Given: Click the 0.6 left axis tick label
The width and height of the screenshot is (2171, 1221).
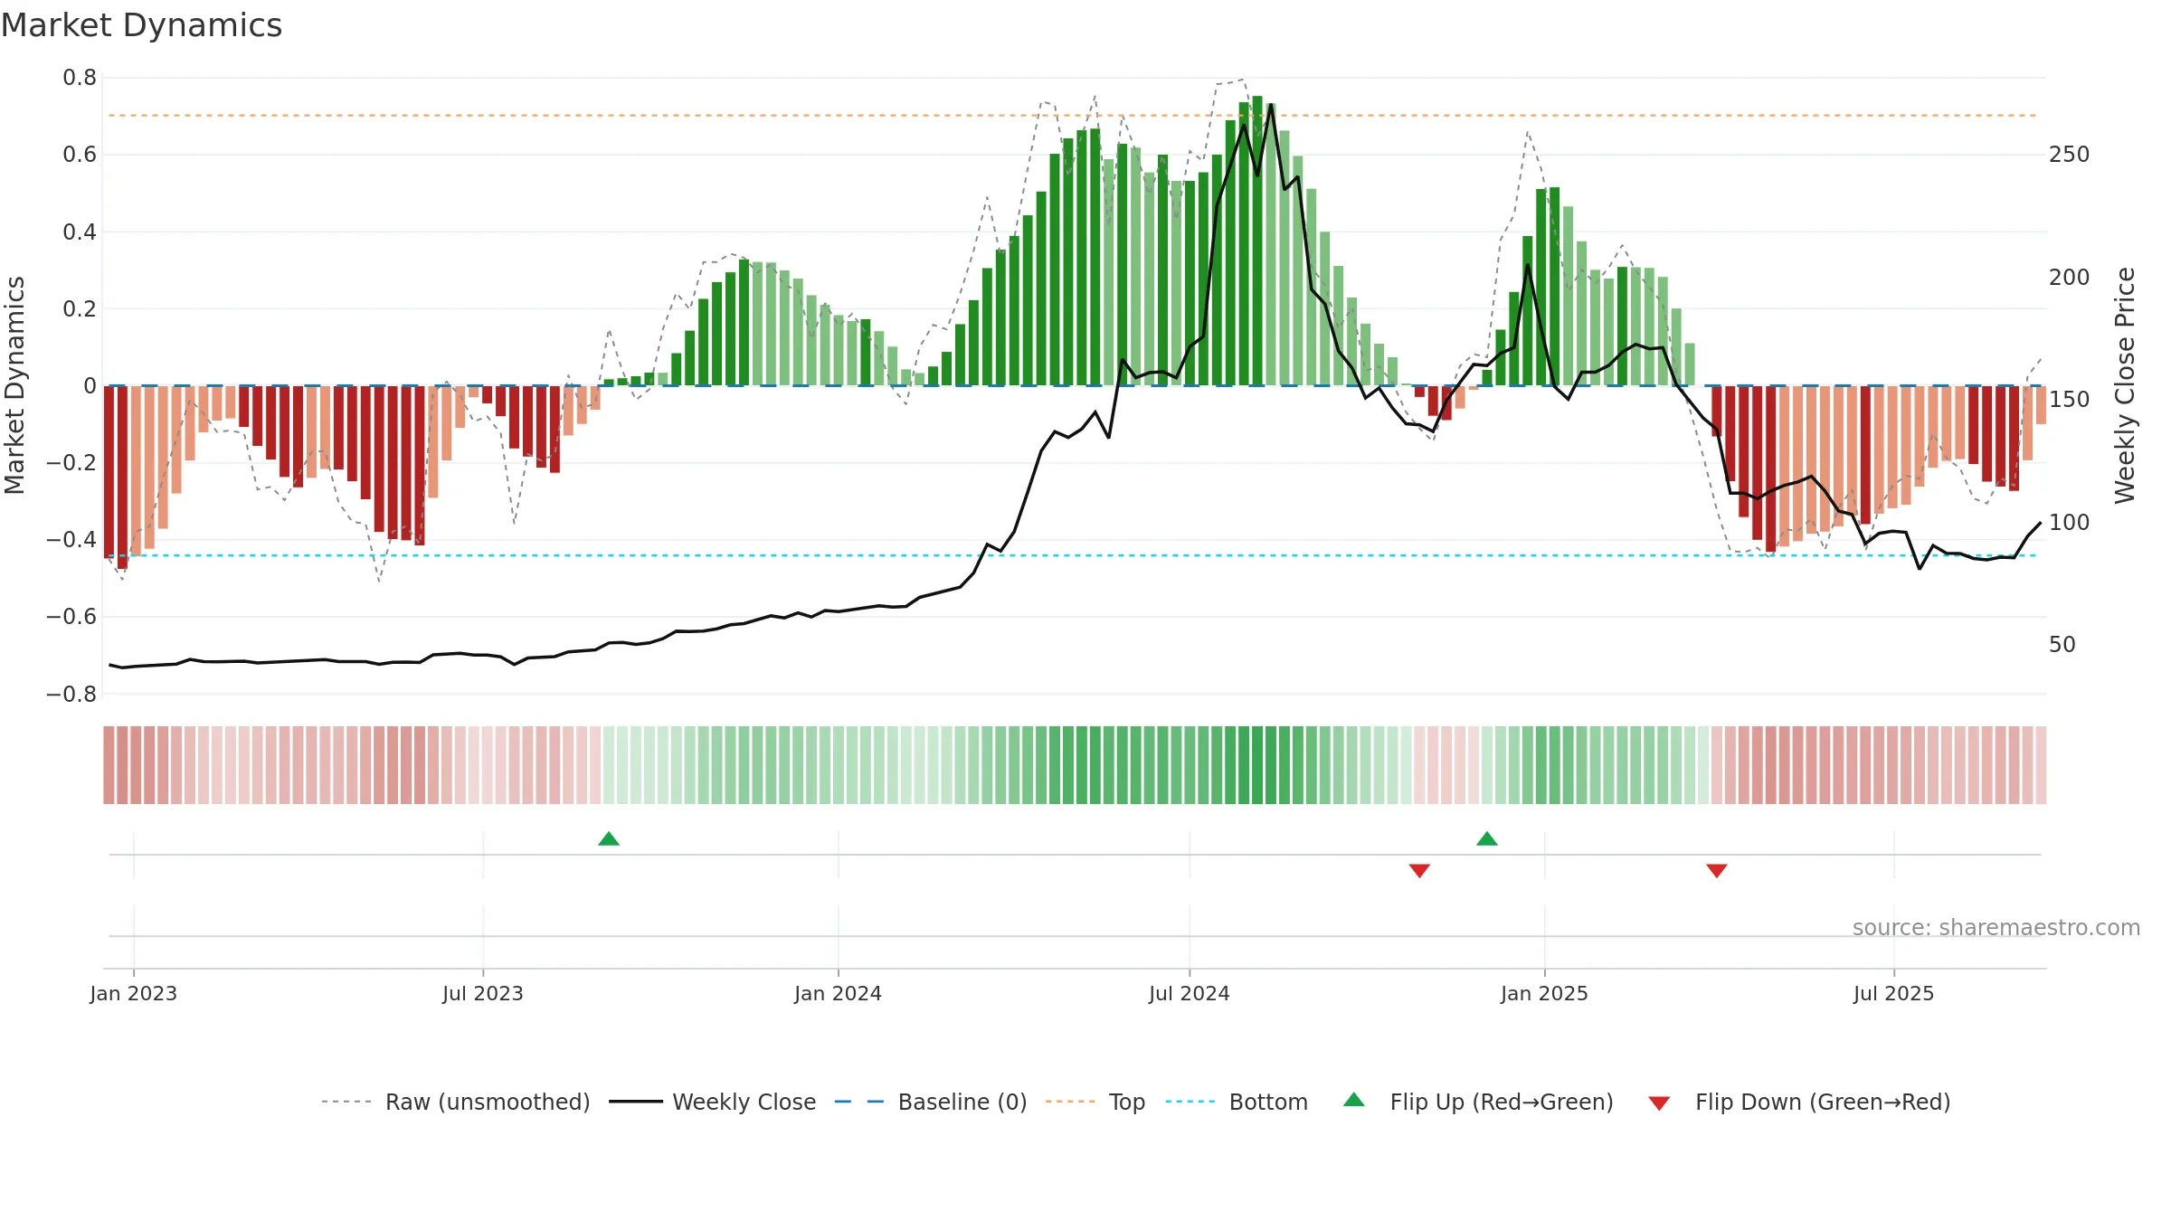Looking at the screenshot, I should click(80, 155).
